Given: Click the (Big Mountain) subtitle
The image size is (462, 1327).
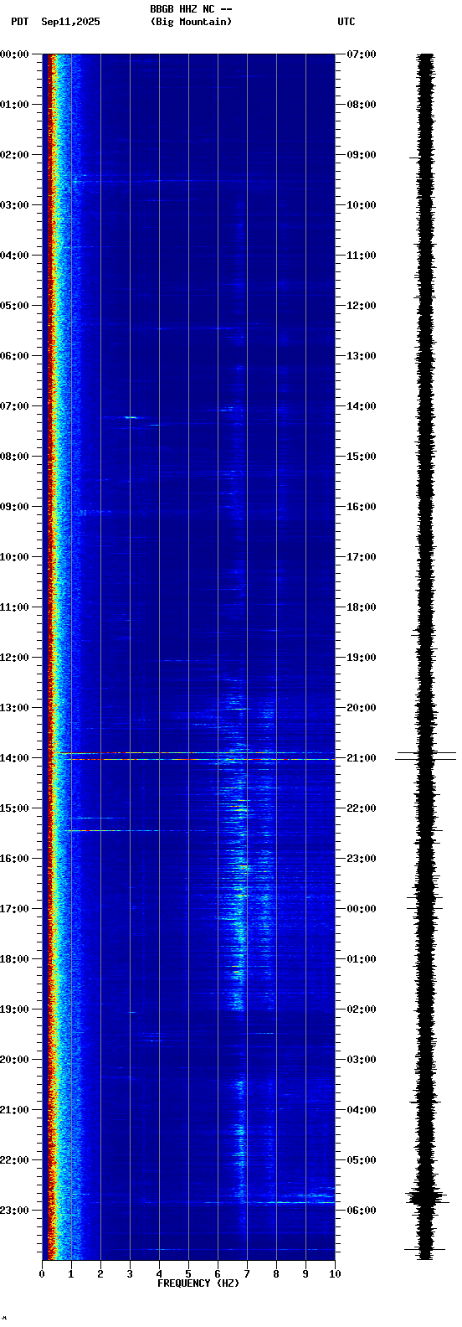Looking at the screenshot, I should (192, 22).
